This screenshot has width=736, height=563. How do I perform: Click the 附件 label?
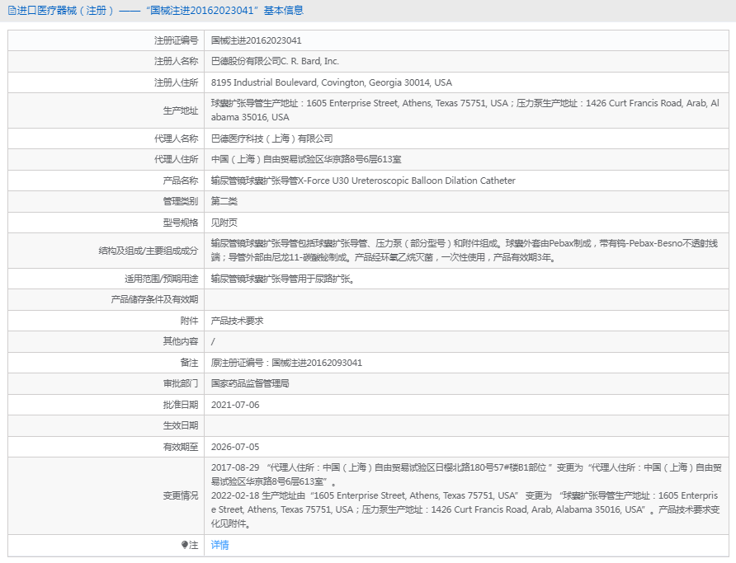point(189,321)
